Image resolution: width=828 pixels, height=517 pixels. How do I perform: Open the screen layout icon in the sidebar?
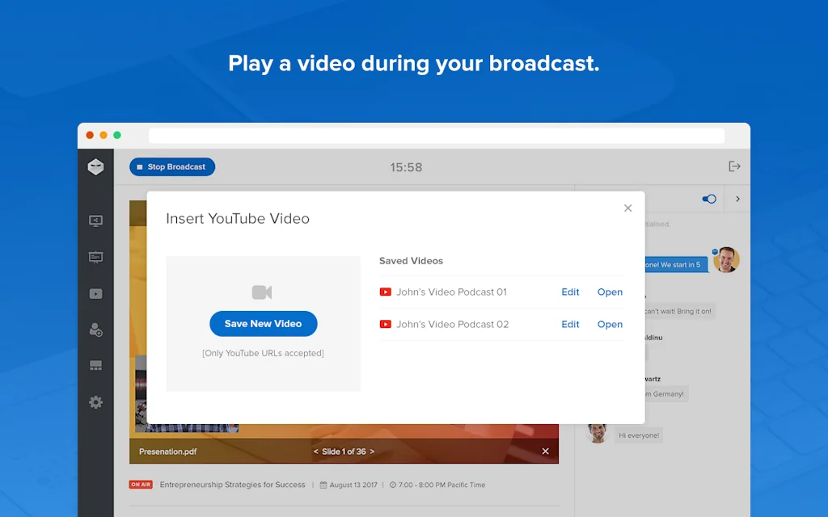pyautogui.click(x=95, y=365)
